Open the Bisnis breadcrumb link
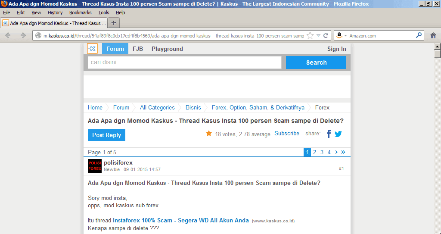The width and height of the screenshot is (441, 234). click(x=193, y=108)
